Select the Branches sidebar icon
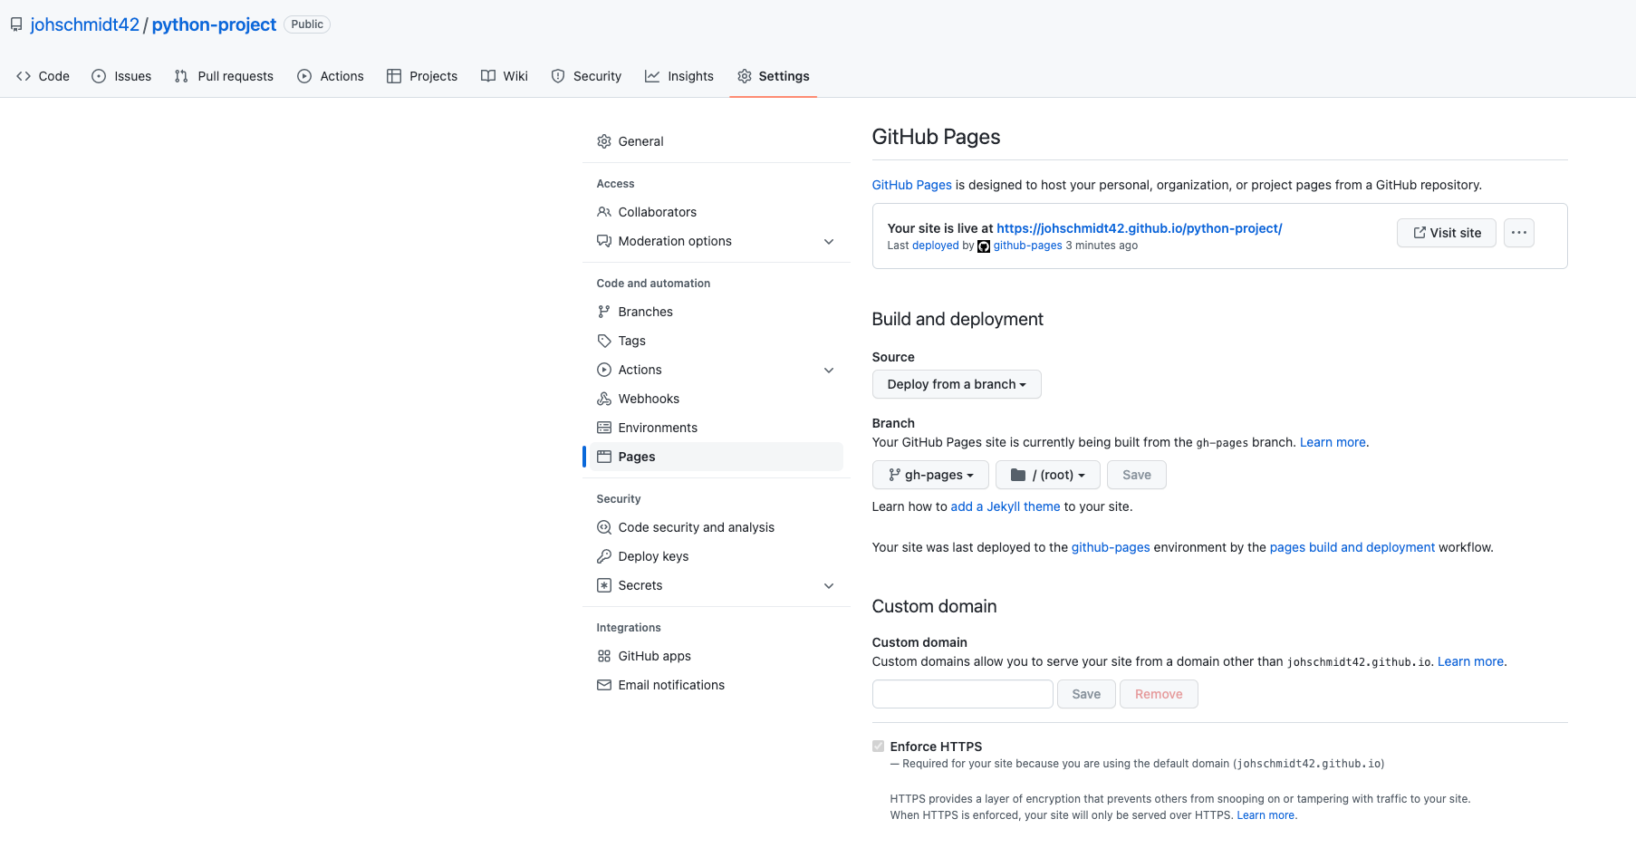 tap(604, 311)
